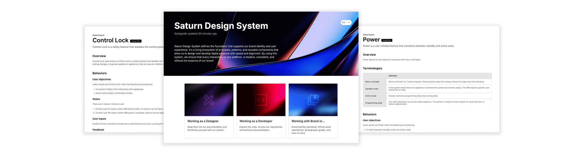This screenshot has height=149, width=584.
Task: Click the Styleguide updated 30 minutes ago text
Action: [195, 34]
